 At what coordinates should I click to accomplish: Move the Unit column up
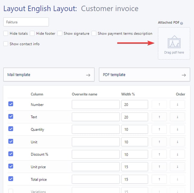click(x=159, y=142)
